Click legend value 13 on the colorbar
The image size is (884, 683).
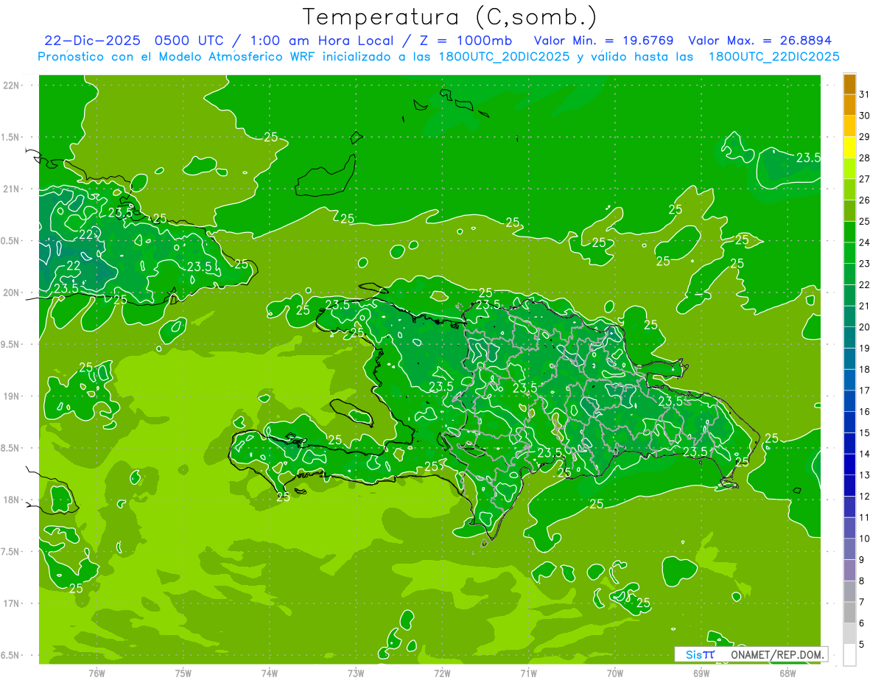click(865, 474)
